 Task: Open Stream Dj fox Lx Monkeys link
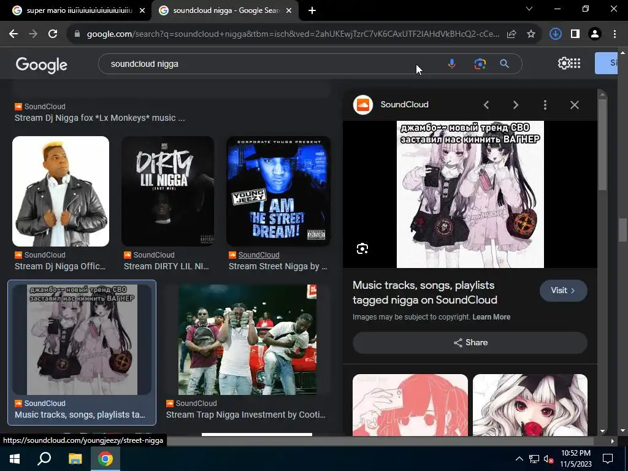pyautogui.click(x=100, y=118)
